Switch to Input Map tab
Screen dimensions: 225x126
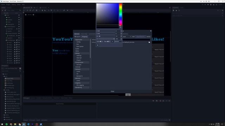[x=84, y=34]
